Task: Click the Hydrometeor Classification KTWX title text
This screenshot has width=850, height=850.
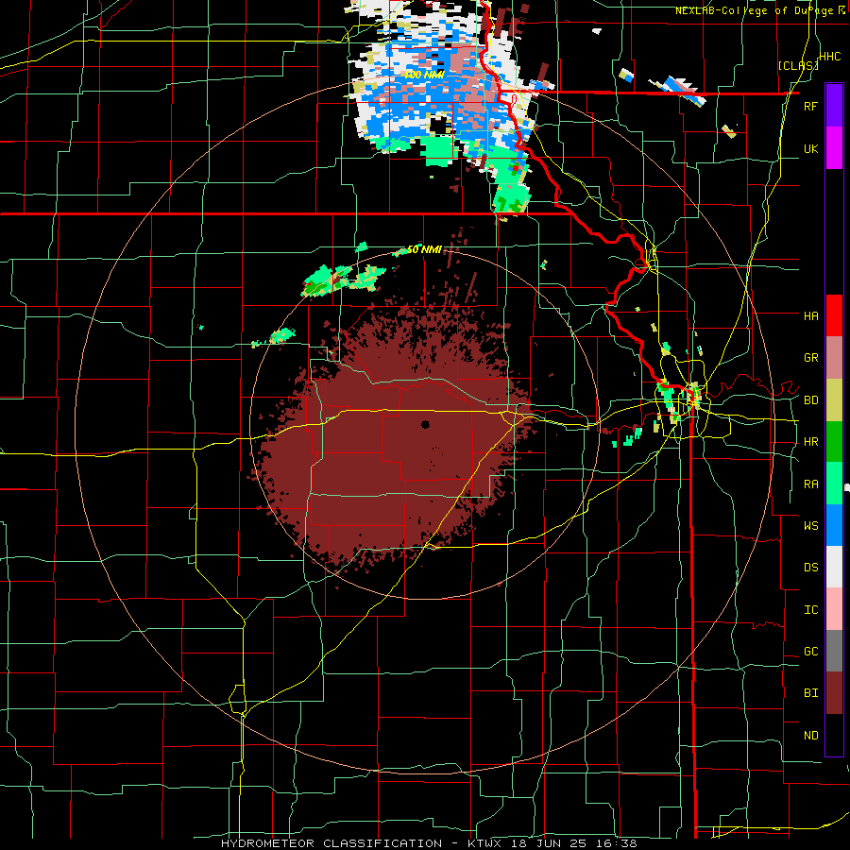Action: point(429,843)
